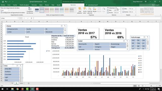Image resolution: width=162 pixels, height=91 pixels.
Task: Open Etiquetas de fila filter dropdown
Action: click(x=63, y=36)
